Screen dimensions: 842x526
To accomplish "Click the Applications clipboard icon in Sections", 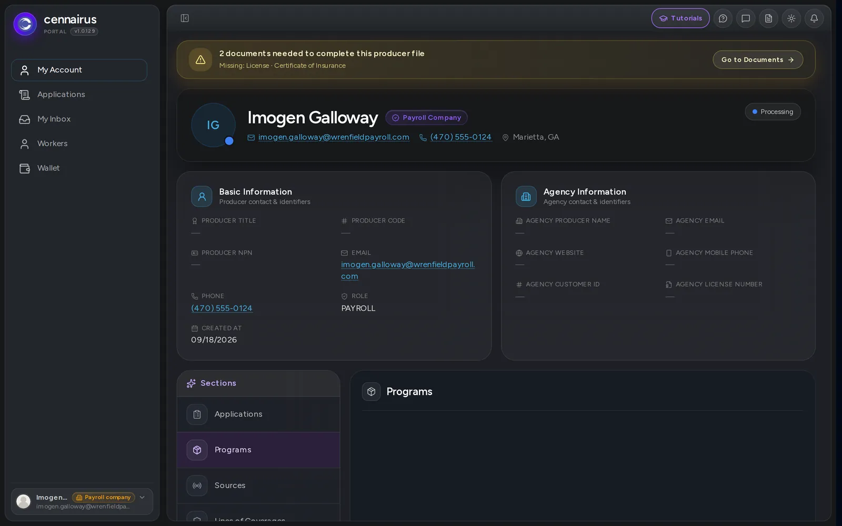I will point(197,414).
